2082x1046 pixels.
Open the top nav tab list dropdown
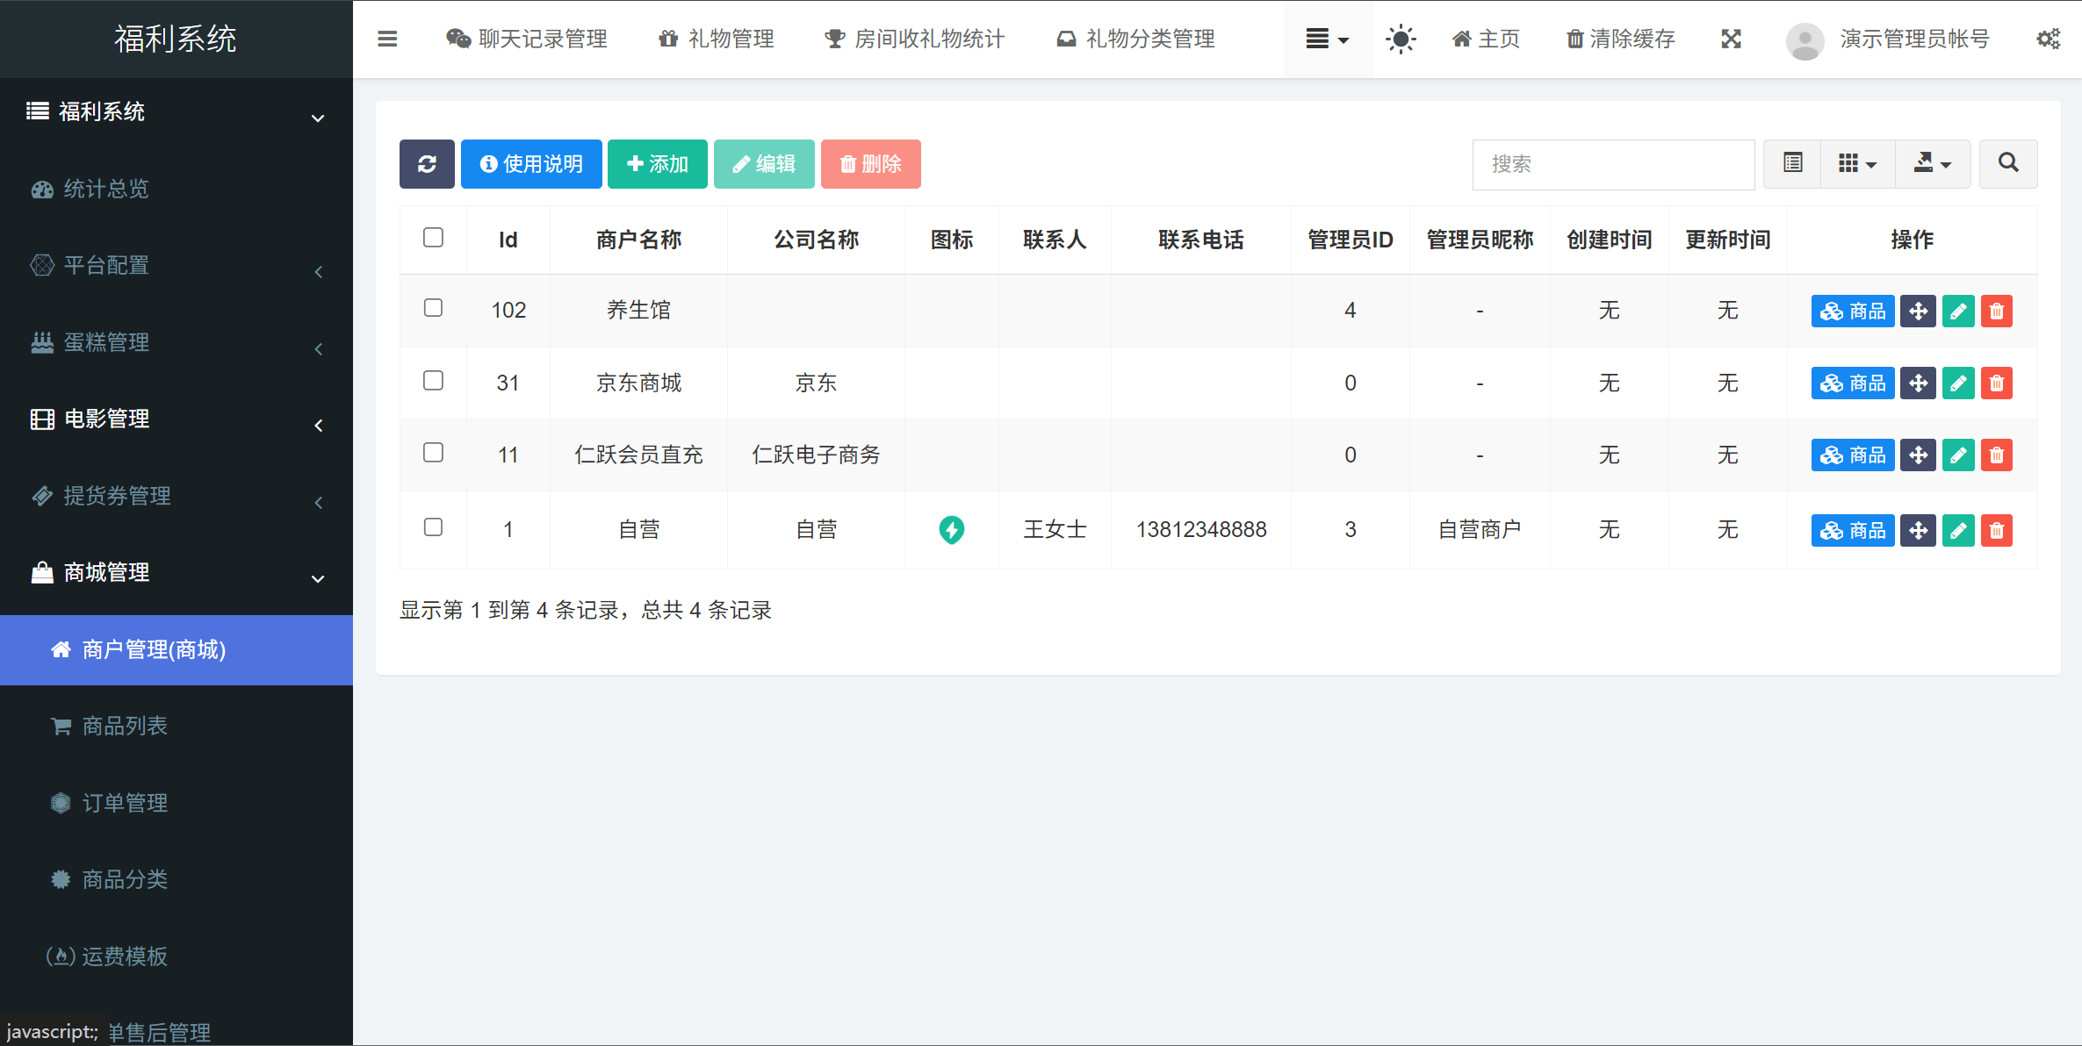(x=1327, y=39)
